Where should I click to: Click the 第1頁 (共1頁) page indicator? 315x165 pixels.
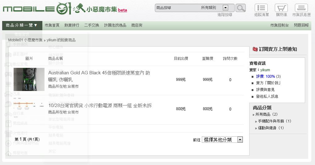coord(27,139)
